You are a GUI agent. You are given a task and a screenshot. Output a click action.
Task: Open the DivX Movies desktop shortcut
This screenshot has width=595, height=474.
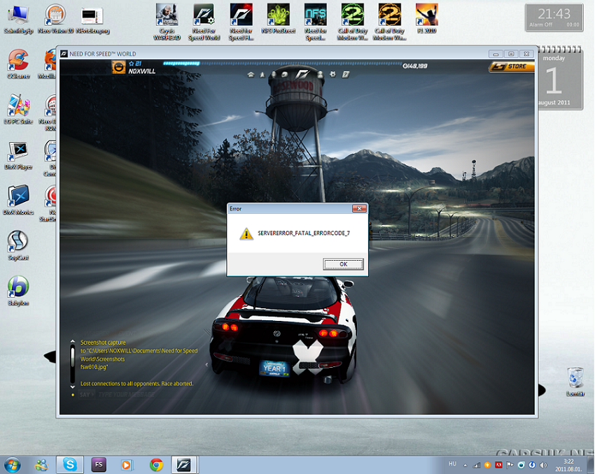pyautogui.click(x=19, y=200)
